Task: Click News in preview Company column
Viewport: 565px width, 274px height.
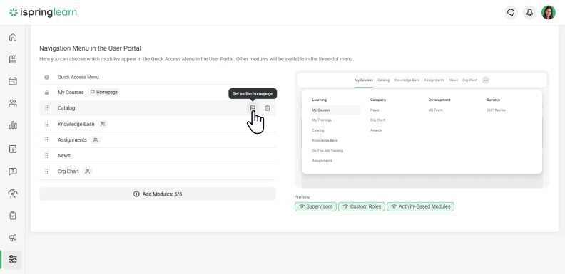Action: point(375,110)
